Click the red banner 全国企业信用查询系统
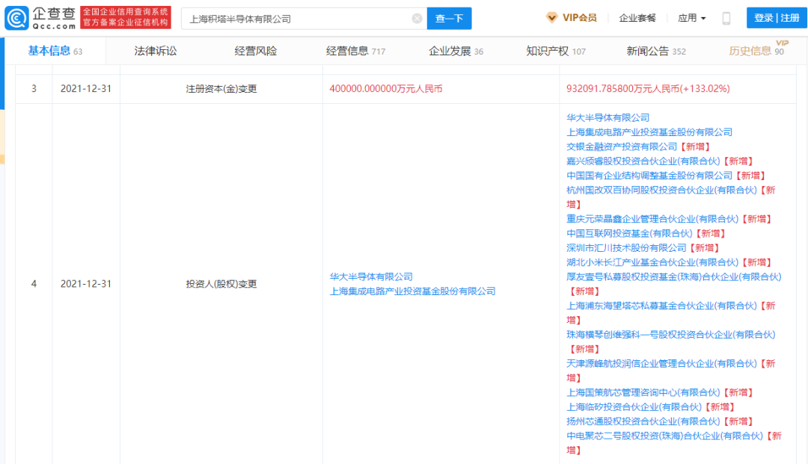This screenshot has width=808, height=464. point(126,17)
